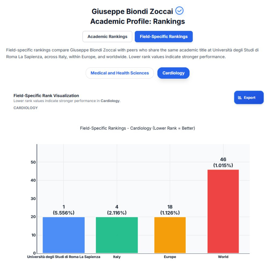Click the 46 (1.015%) data label
The height and width of the screenshot is (268, 271).
coord(223,162)
